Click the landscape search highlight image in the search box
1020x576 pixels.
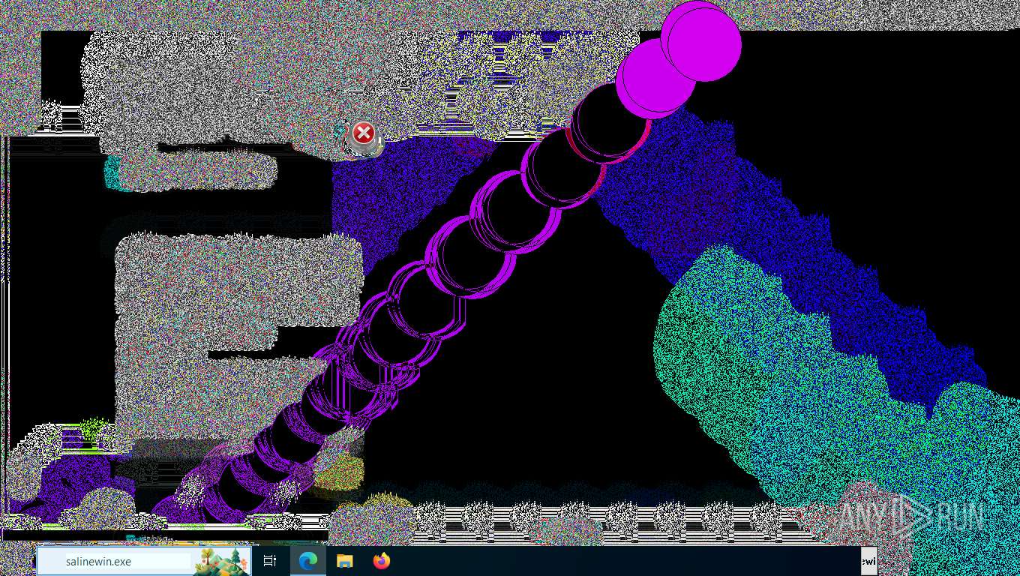[x=221, y=562]
